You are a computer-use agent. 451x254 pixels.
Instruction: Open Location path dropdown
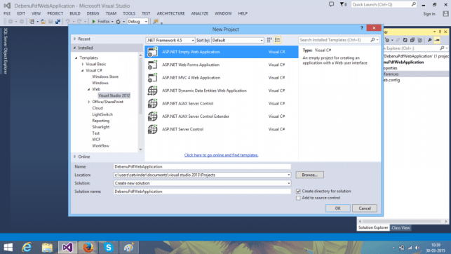click(x=288, y=175)
